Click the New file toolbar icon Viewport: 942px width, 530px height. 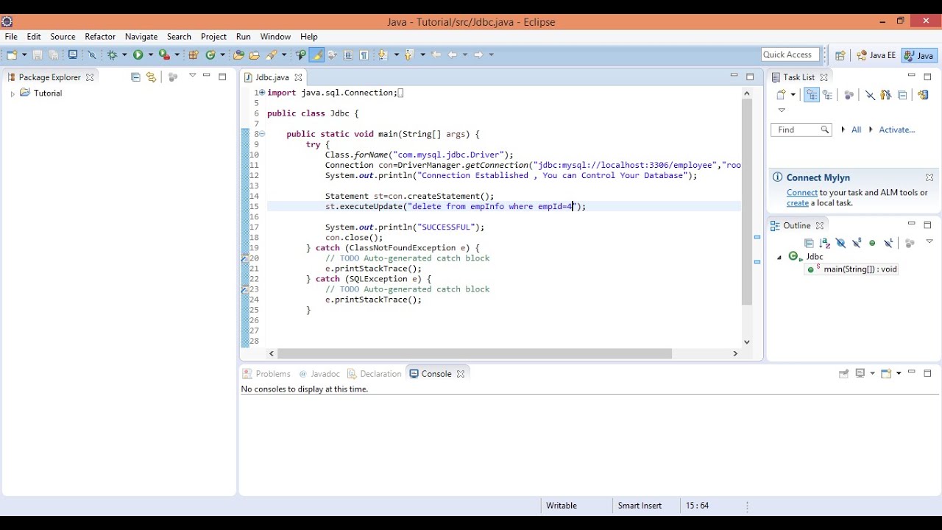[12, 54]
